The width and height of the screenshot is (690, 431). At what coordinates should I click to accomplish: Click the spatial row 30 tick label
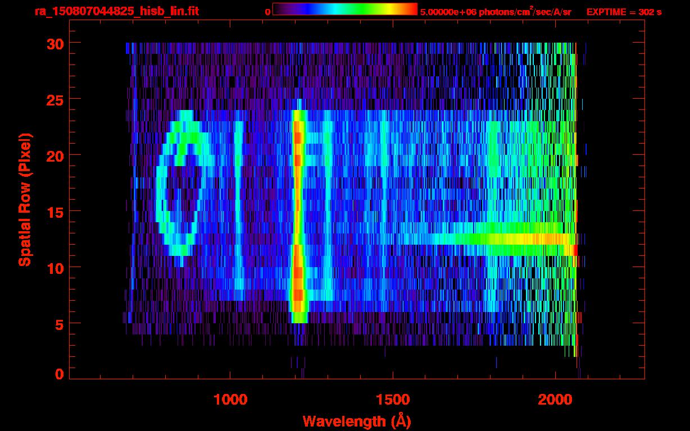pyautogui.click(x=55, y=43)
